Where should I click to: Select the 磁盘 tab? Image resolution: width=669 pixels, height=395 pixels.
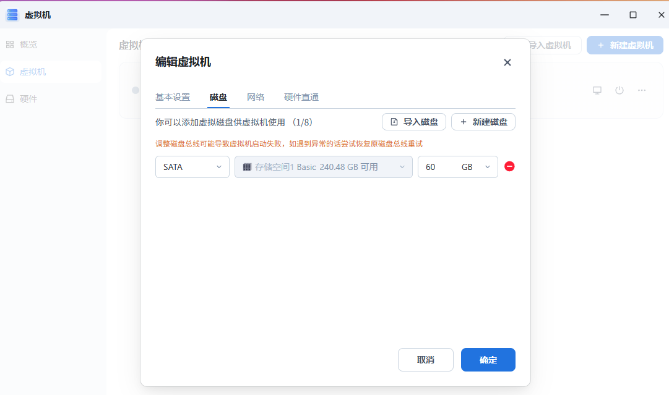coord(218,97)
